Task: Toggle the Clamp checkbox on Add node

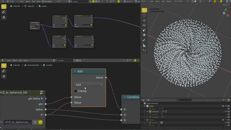Action: coord(75,91)
